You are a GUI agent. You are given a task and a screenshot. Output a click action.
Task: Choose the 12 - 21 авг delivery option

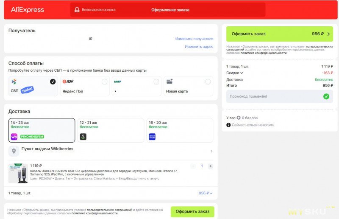[111, 130]
